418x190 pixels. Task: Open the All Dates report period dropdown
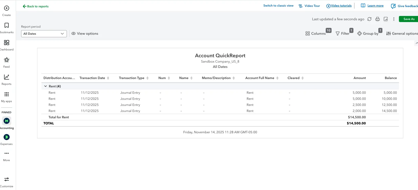44,34
